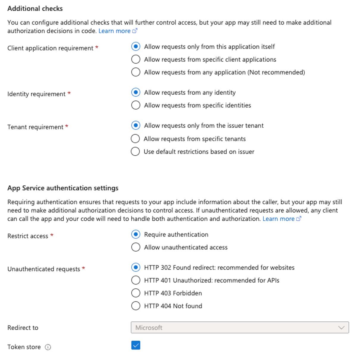Select Allow requests only from this application itself
Viewport: 357px width, 357px height.
(136, 46)
